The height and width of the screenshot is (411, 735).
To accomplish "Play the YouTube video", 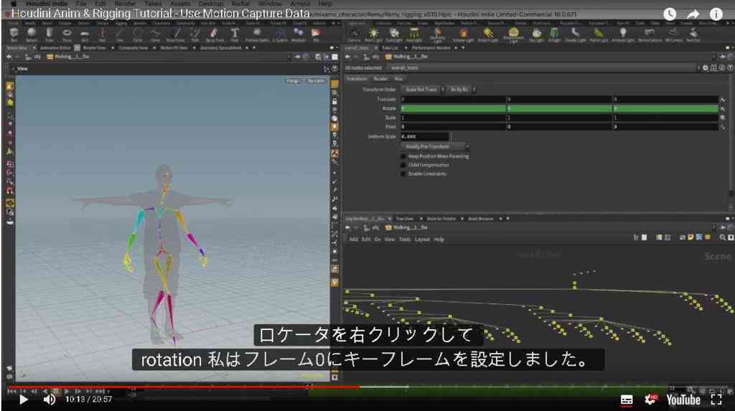I will 24,400.
